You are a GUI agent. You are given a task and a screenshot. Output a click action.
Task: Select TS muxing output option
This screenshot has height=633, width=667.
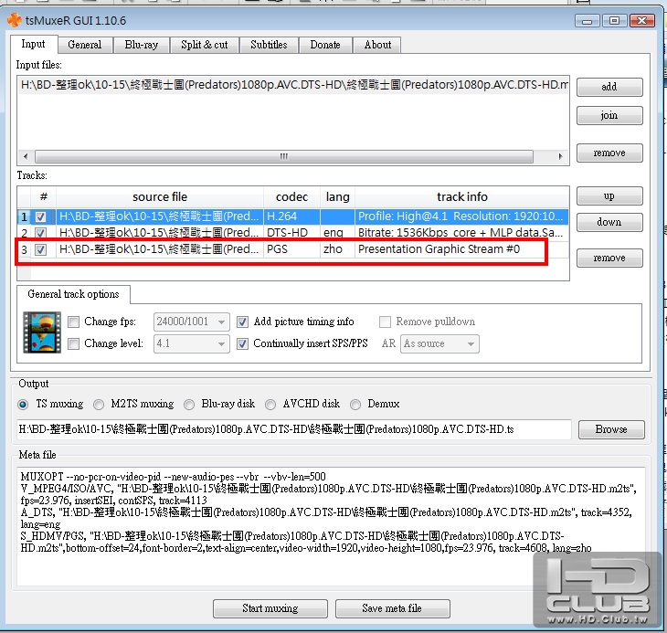pyautogui.click(x=24, y=405)
